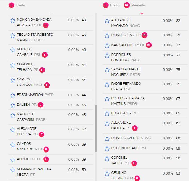Viewport: 189px width, 181px height.
Task: Click star icon next to Ivan Valente
Action: pyautogui.click(x=107, y=45)
